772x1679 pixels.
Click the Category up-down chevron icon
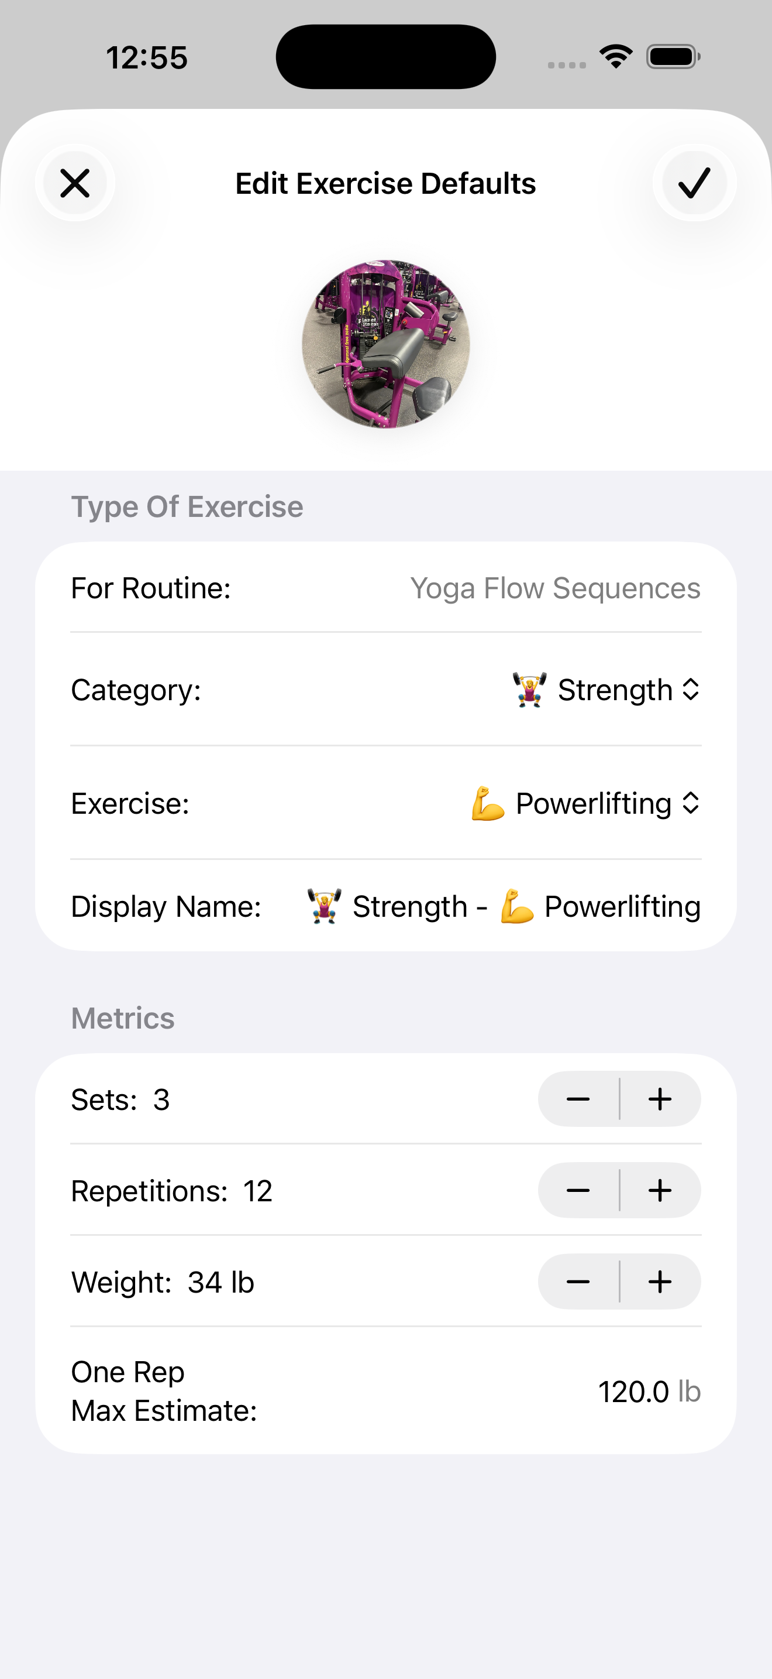pyautogui.click(x=691, y=690)
